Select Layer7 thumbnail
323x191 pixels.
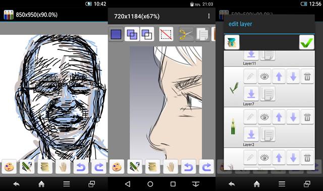(x=234, y=88)
